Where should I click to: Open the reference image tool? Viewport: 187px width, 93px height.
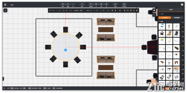124,4
